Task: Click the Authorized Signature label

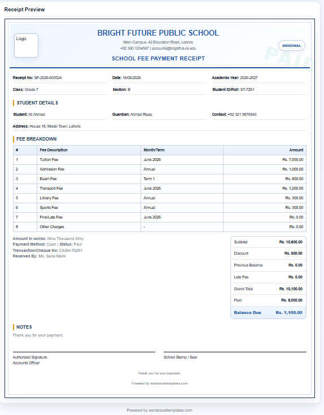Action: click(x=30, y=357)
